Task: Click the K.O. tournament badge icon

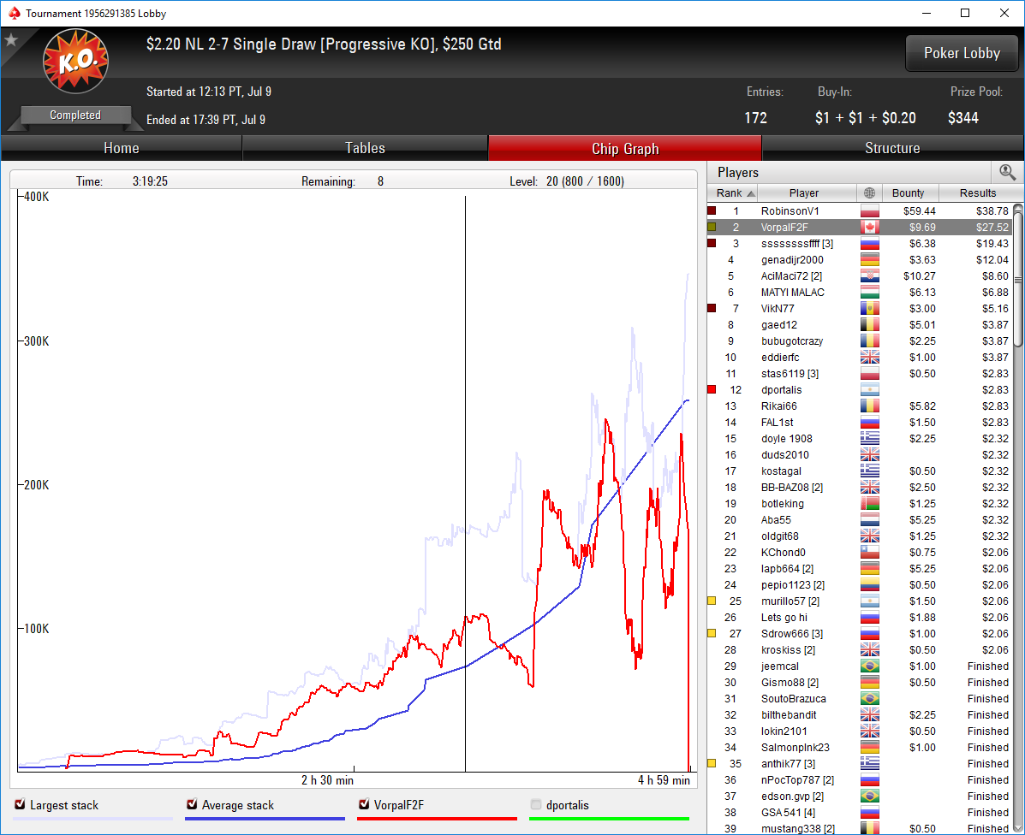Action: point(76,61)
